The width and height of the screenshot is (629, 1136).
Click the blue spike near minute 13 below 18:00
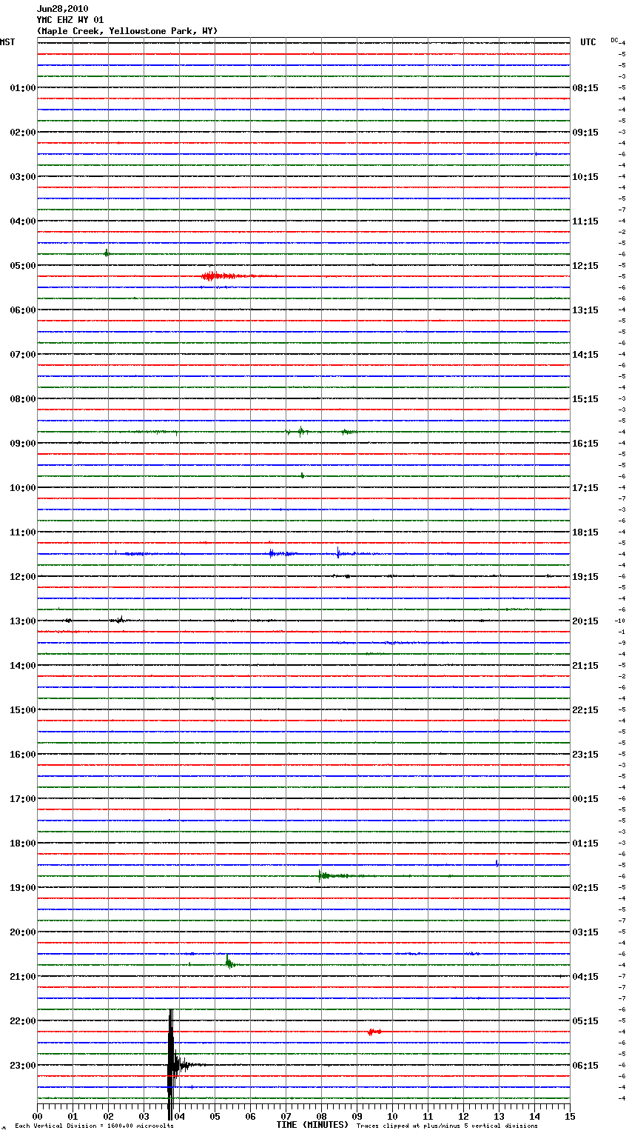(x=497, y=863)
